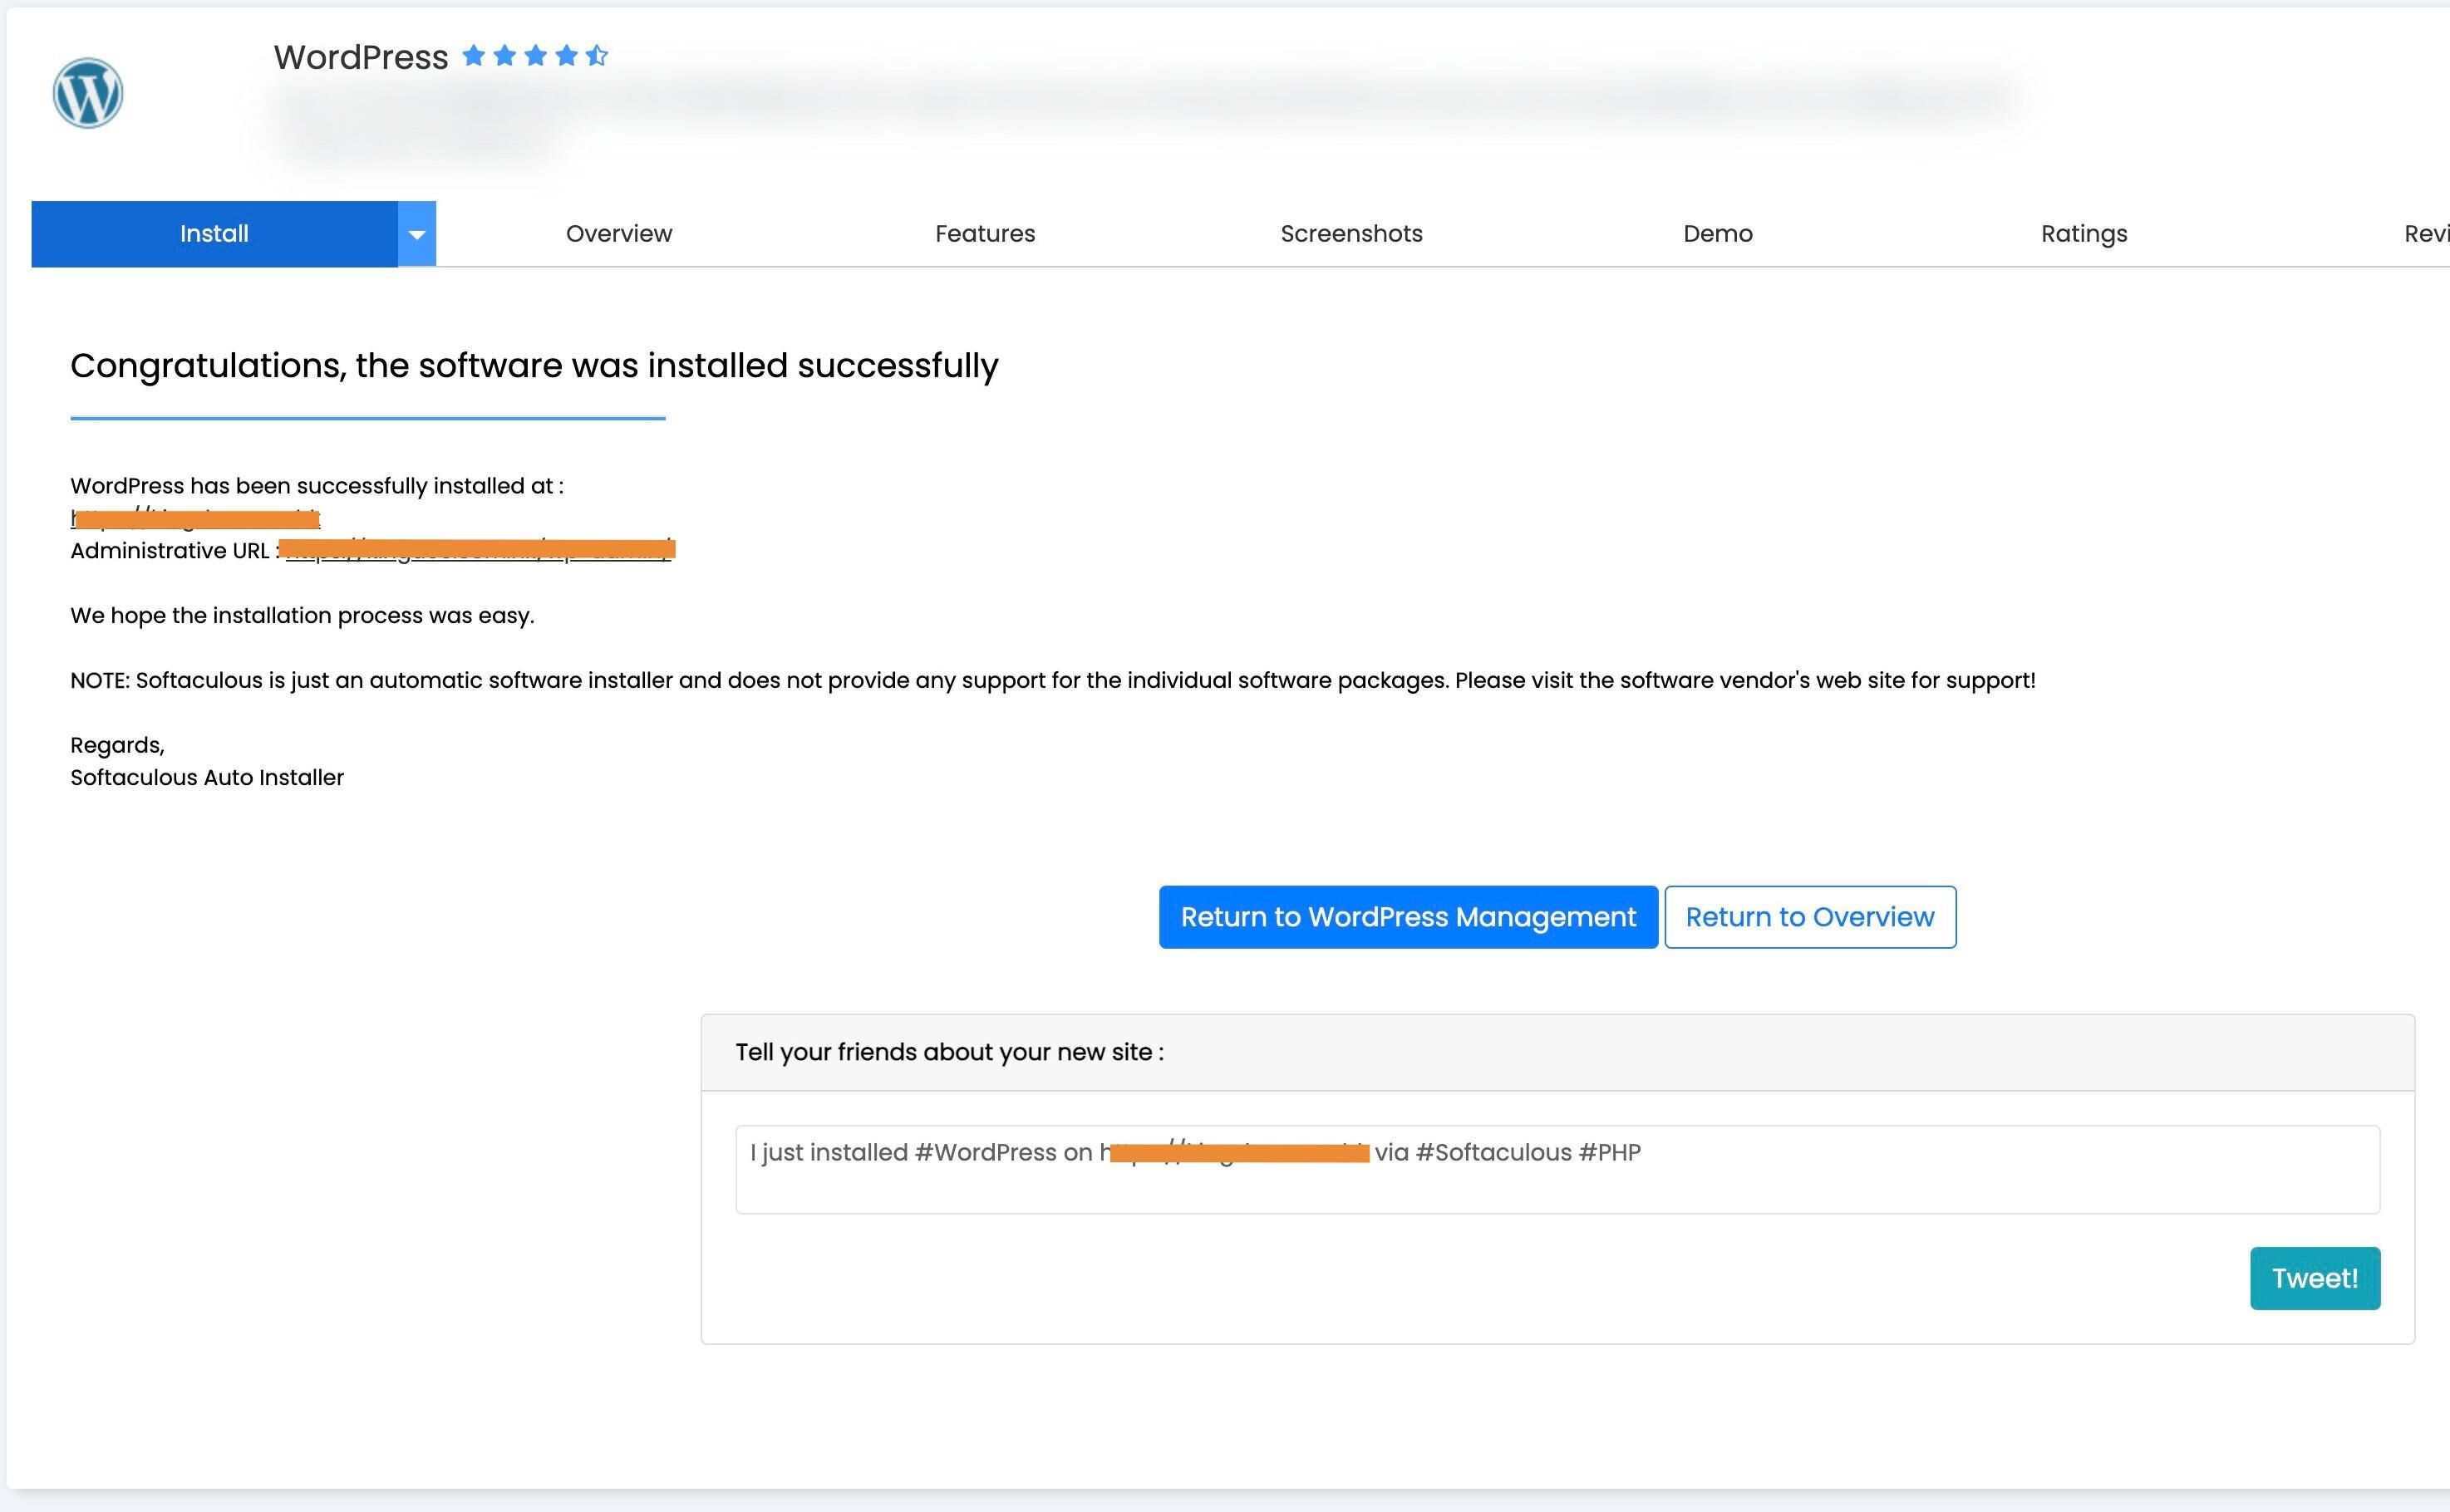Click the 'WordPress' title text
2450x1512 pixels.
coord(362,57)
